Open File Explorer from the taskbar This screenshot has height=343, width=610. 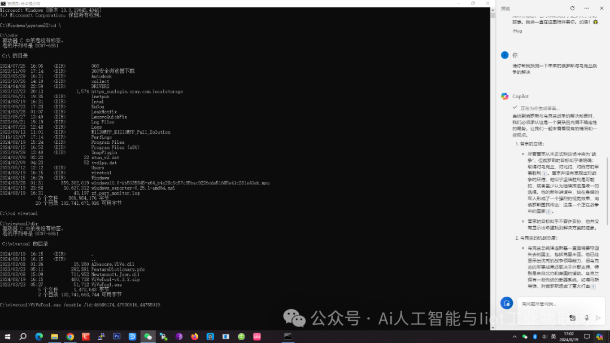pos(55,336)
